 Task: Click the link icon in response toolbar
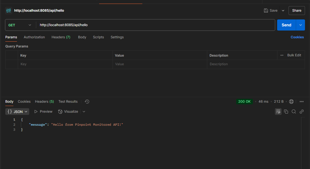point(301,112)
